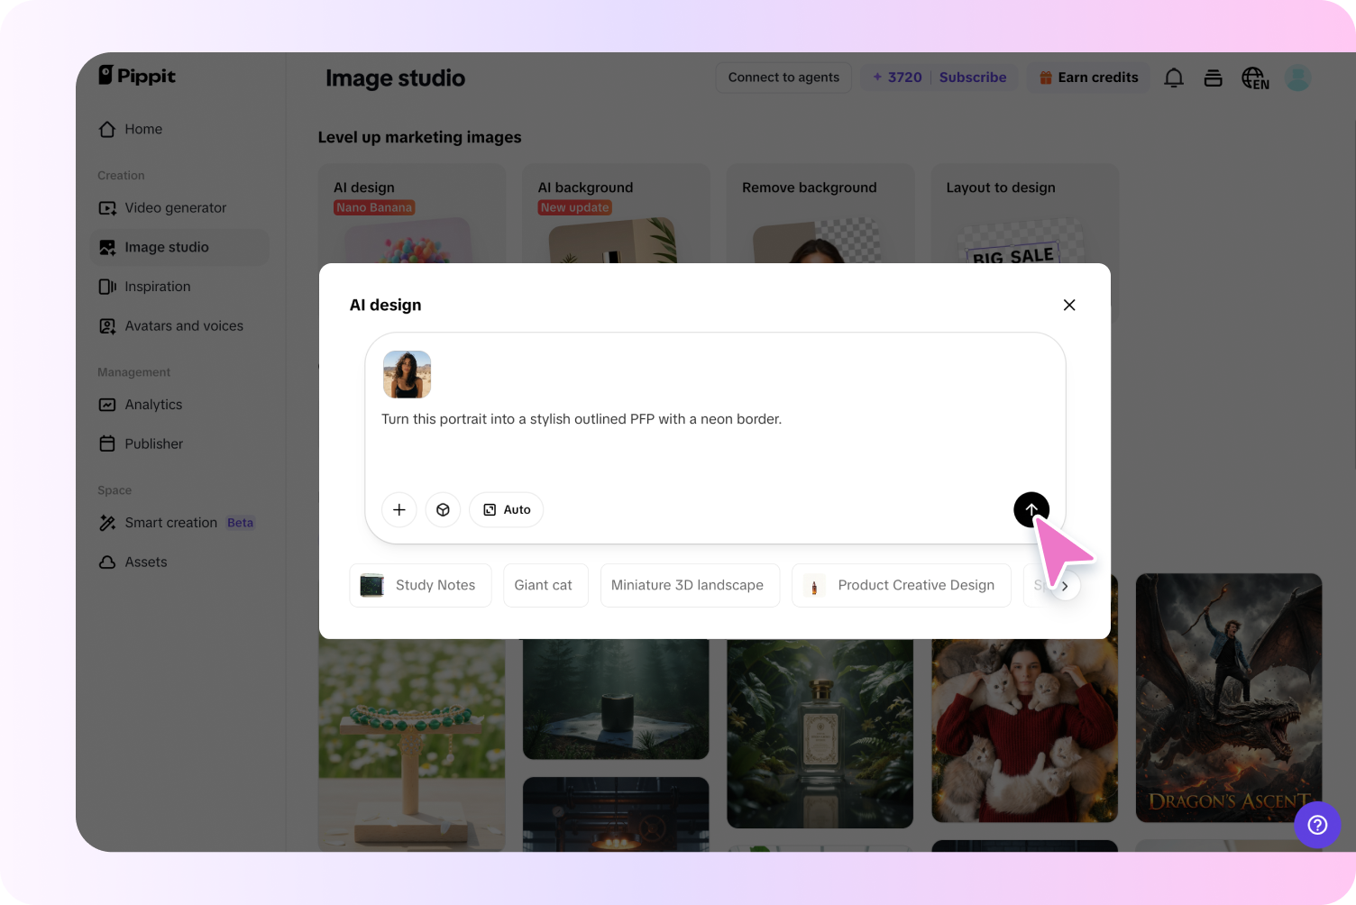1356x905 pixels.
Task: Open the notifications bell
Action: pos(1173,78)
